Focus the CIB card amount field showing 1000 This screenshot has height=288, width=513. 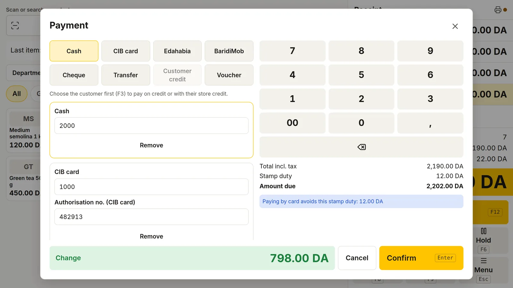coord(151,187)
